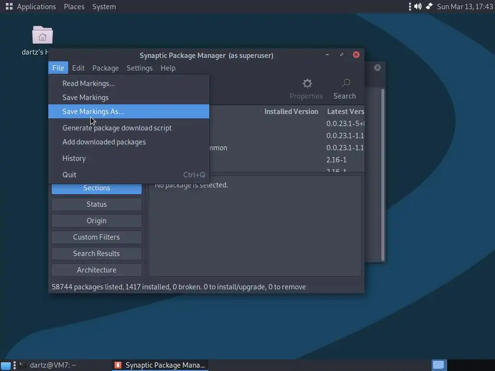Minimize the Synaptic Package Manager window
This screenshot has width=495, height=371.
(327, 55)
